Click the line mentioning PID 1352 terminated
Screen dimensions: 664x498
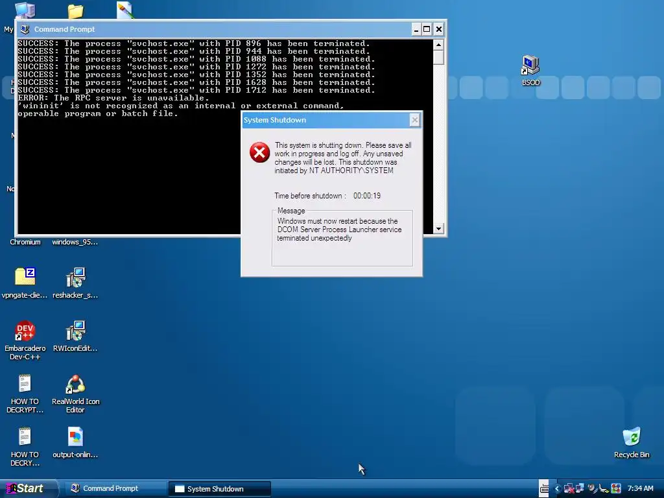(x=196, y=75)
